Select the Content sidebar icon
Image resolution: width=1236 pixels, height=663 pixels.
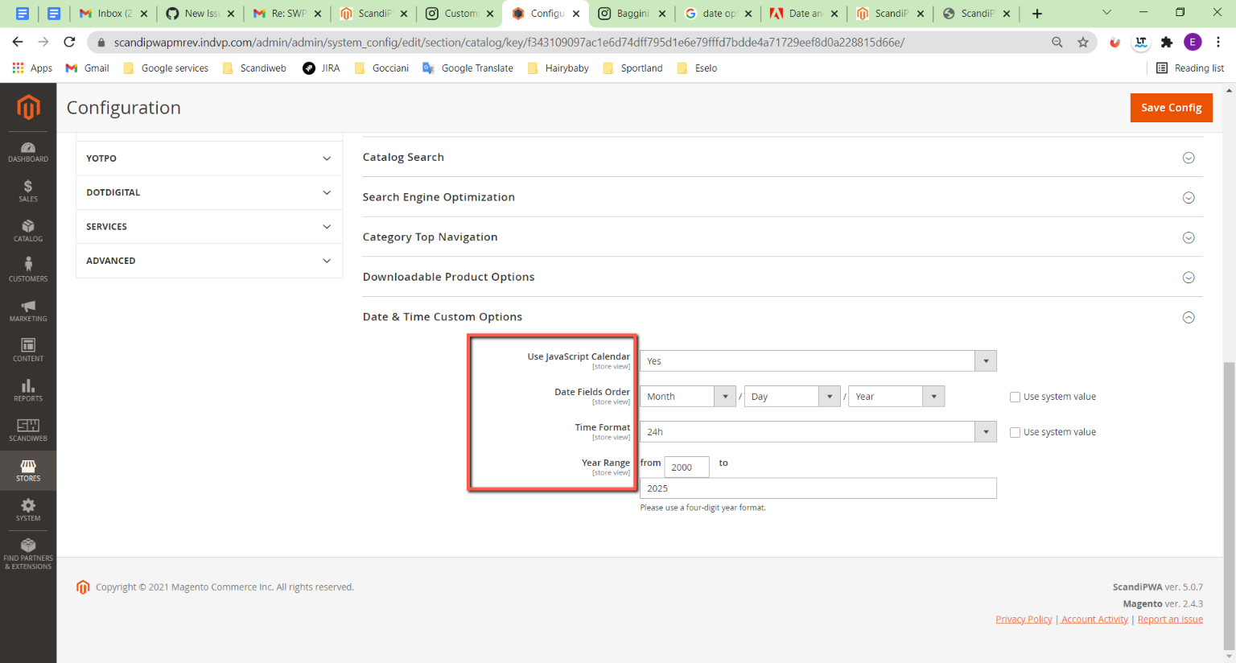(x=28, y=351)
